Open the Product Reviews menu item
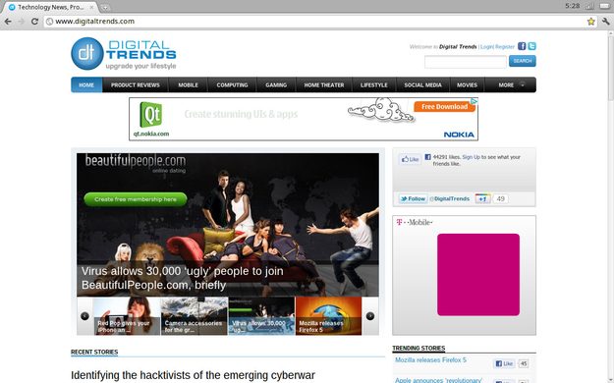This screenshot has height=383, width=614. (136, 85)
